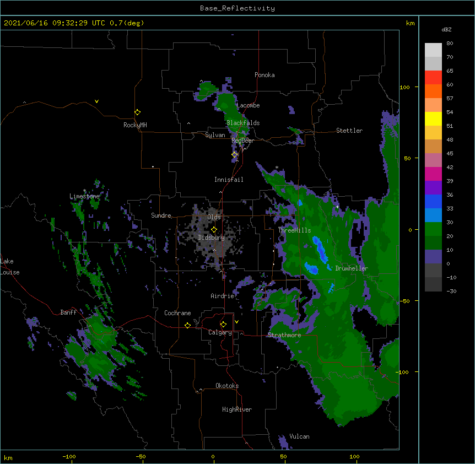Viewport: 475px width, 464px height.
Task: Select the yellow diamond marker below Cochrane
Action: click(x=187, y=325)
